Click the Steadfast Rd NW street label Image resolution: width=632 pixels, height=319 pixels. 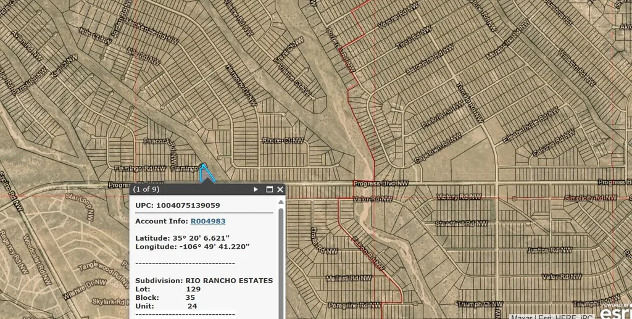click(x=461, y=223)
